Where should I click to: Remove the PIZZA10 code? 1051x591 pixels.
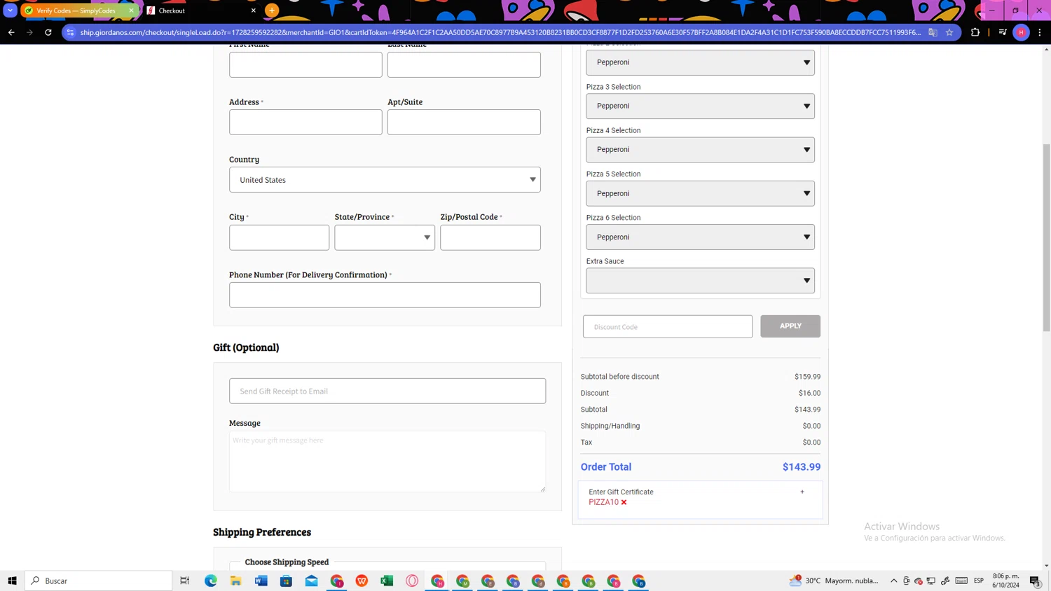624,502
